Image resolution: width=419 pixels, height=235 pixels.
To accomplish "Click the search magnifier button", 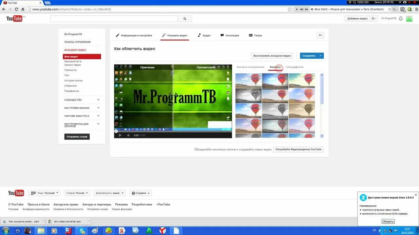I will (x=185, y=19).
